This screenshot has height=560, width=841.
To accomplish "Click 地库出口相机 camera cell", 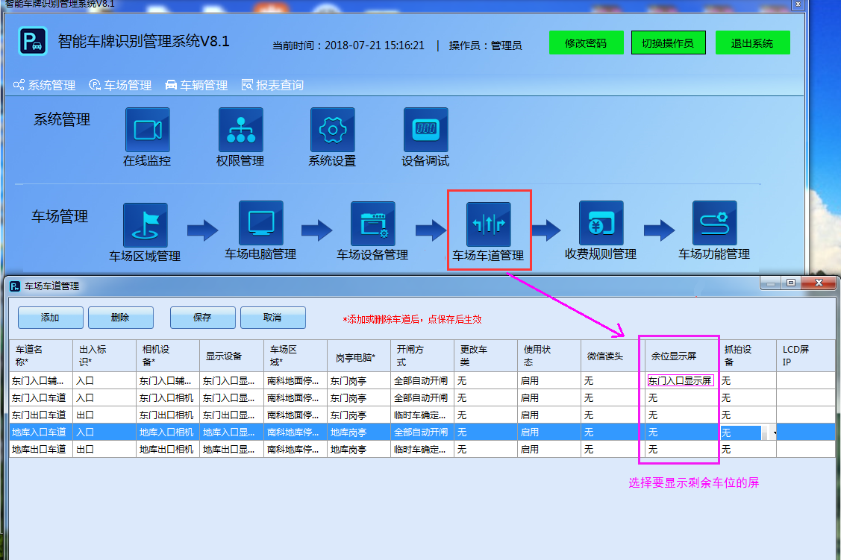I will 167,450.
